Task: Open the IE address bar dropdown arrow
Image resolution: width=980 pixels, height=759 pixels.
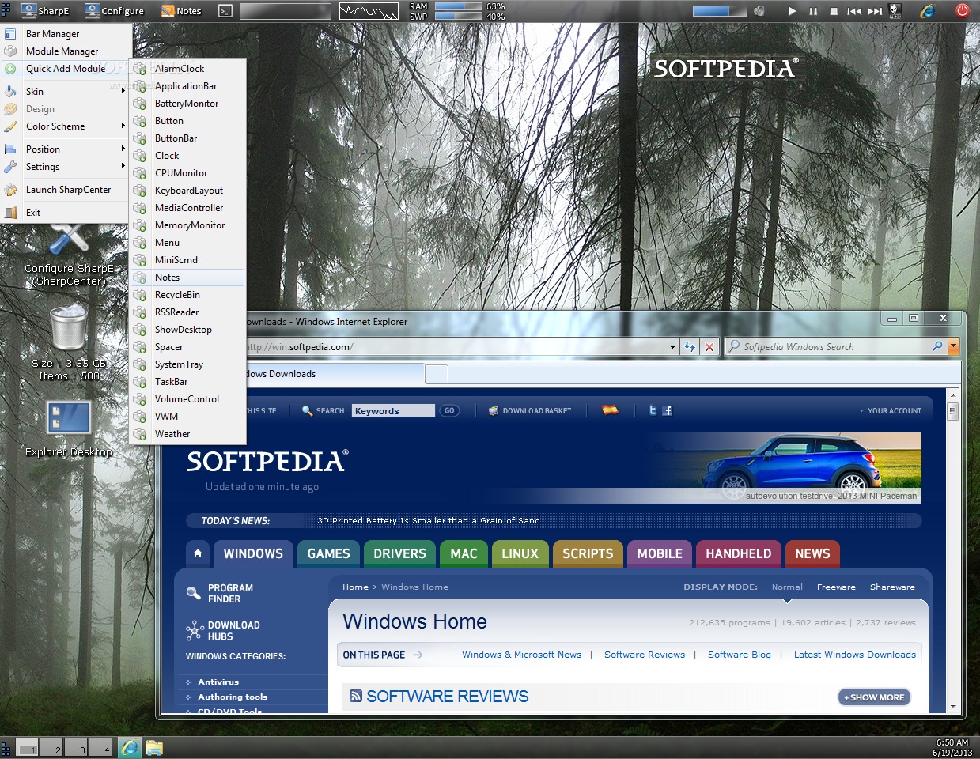Action: [672, 347]
